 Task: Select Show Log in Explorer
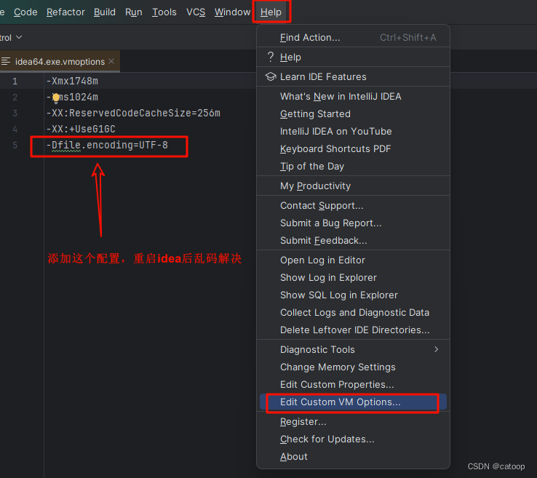pyautogui.click(x=353, y=278)
